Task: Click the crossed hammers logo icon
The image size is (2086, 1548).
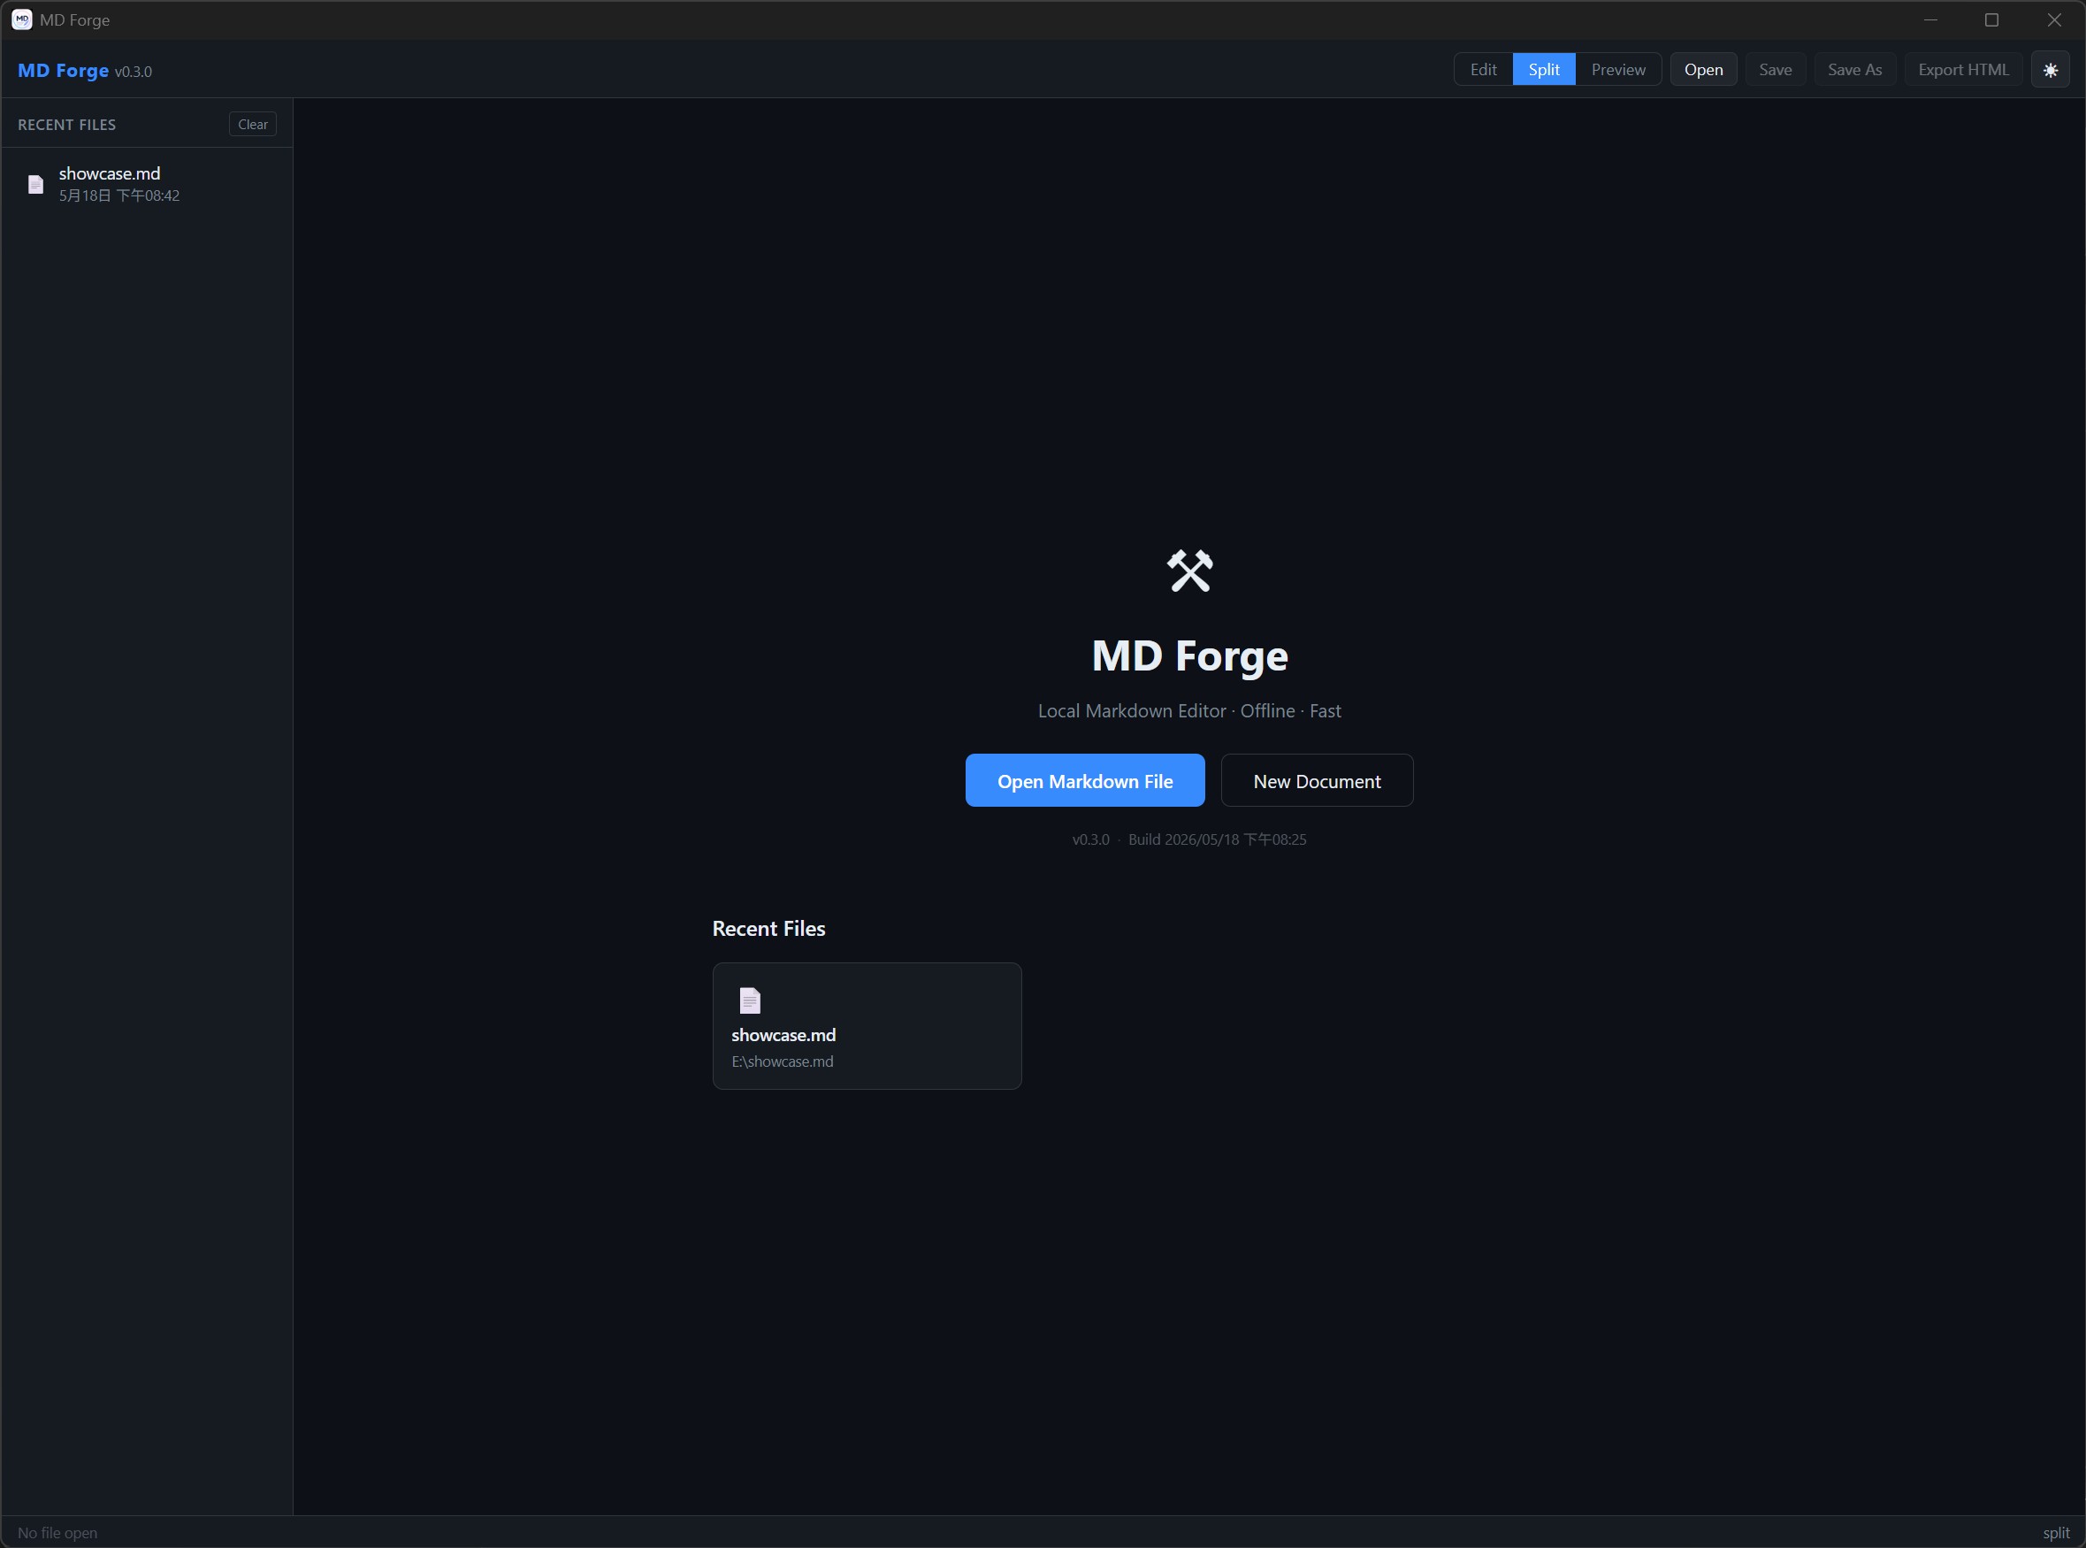Action: click(x=1189, y=571)
